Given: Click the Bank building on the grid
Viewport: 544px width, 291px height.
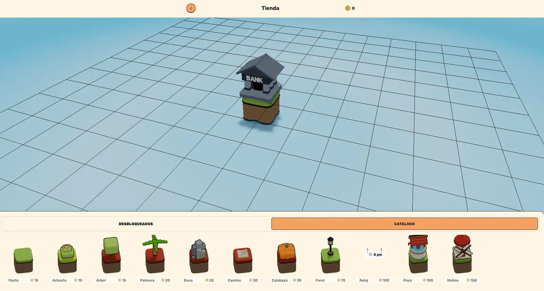Looking at the screenshot, I should point(260,89).
